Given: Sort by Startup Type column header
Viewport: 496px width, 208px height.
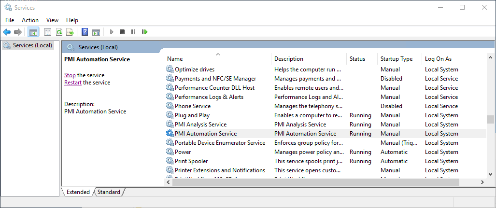Looking at the screenshot, I should 399,59.
